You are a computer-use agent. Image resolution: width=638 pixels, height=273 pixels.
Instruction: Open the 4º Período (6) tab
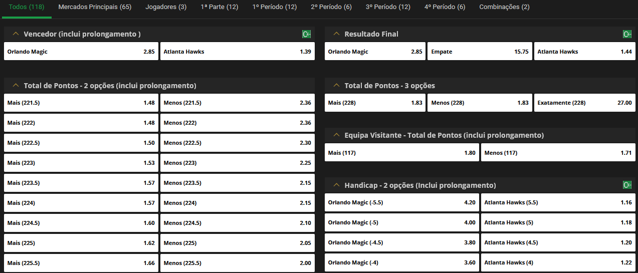click(x=445, y=7)
